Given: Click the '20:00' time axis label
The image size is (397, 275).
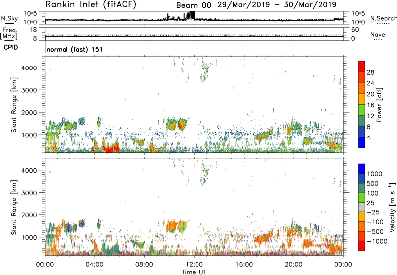Looking at the screenshot, I should pos(294,265).
